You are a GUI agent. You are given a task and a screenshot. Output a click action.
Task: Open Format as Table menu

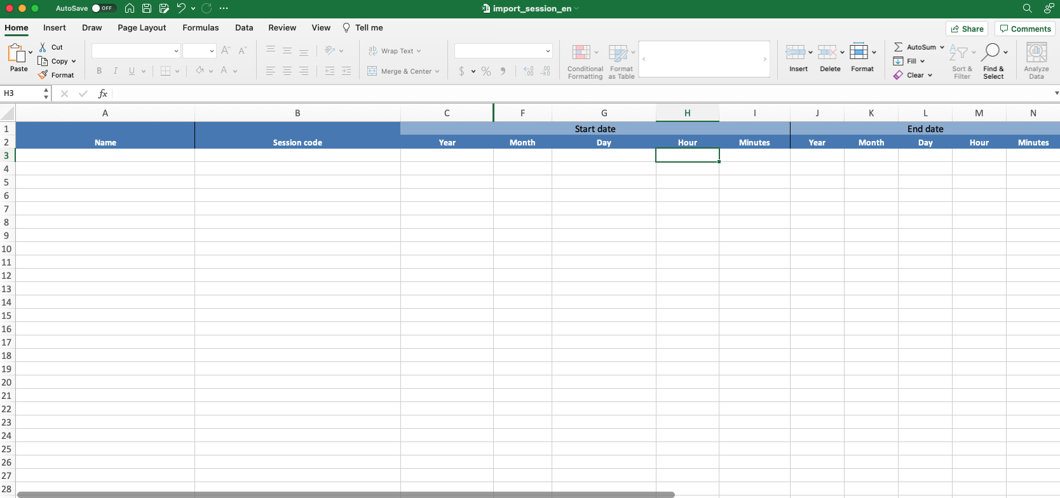622,62
